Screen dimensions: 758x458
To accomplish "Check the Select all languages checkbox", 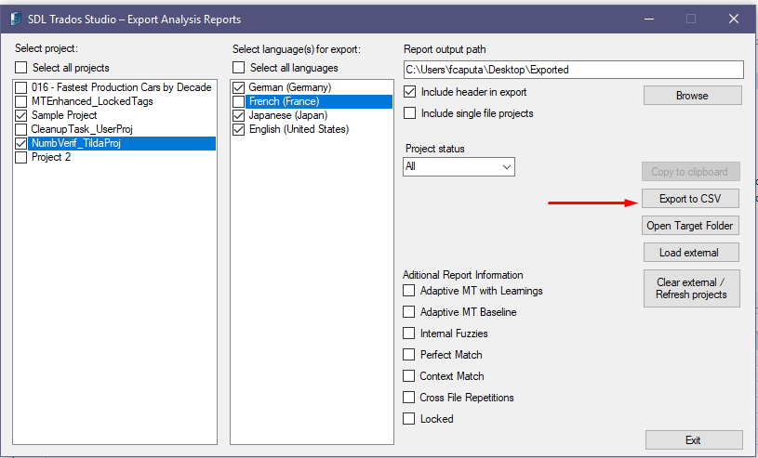I will pos(238,67).
